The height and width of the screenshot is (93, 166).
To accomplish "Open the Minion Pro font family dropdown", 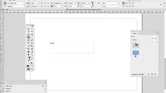I will [x=25, y=3].
